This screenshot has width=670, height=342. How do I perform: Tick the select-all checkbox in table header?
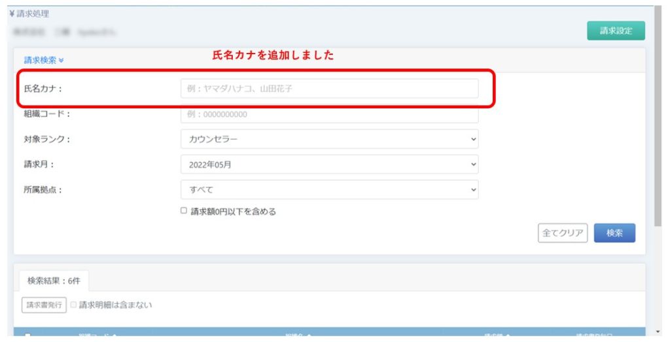click(x=27, y=336)
